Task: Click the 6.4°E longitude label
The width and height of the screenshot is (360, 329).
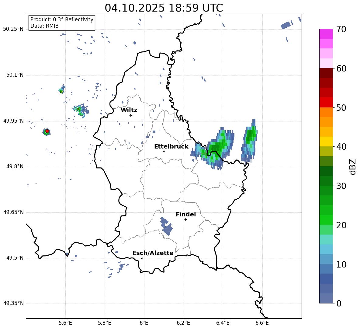Action: point(223,323)
